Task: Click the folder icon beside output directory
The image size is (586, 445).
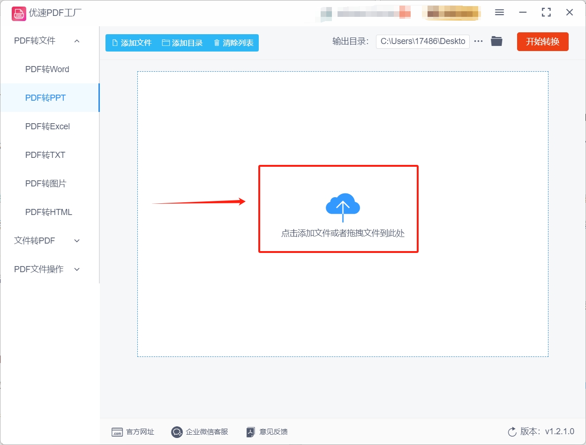Action: [497, 41]
